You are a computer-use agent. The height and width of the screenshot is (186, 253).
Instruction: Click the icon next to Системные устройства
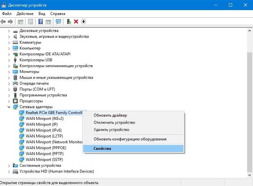point(15,165)
